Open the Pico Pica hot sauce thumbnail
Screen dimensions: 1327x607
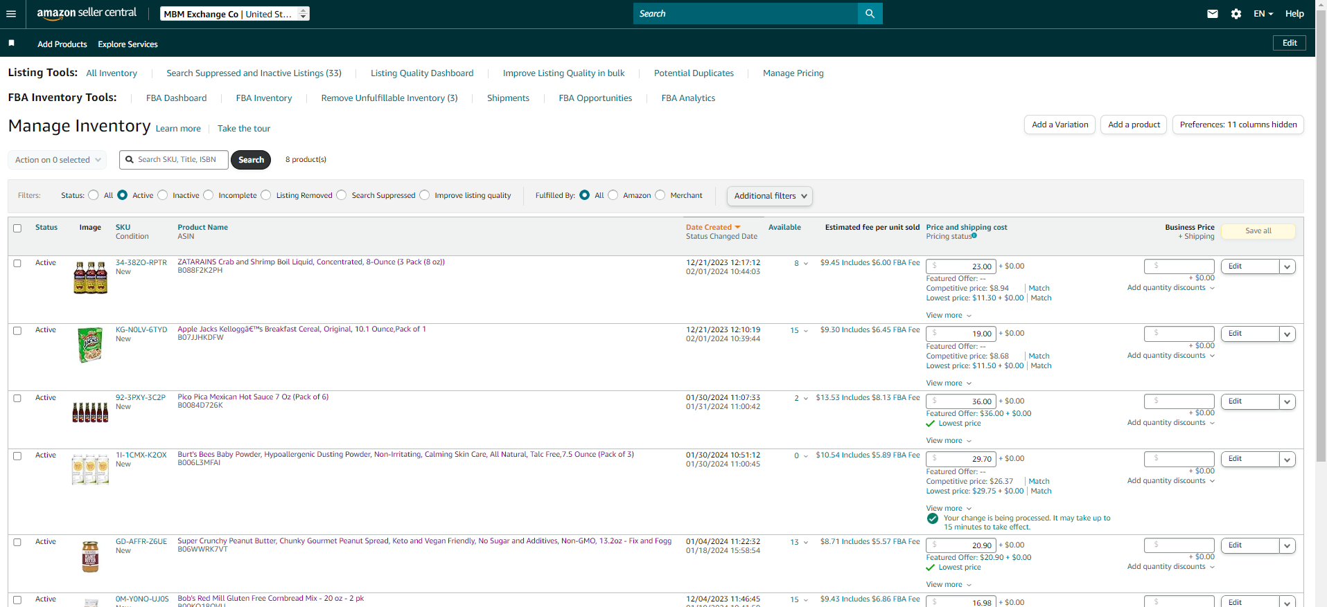tap(90, 413)
